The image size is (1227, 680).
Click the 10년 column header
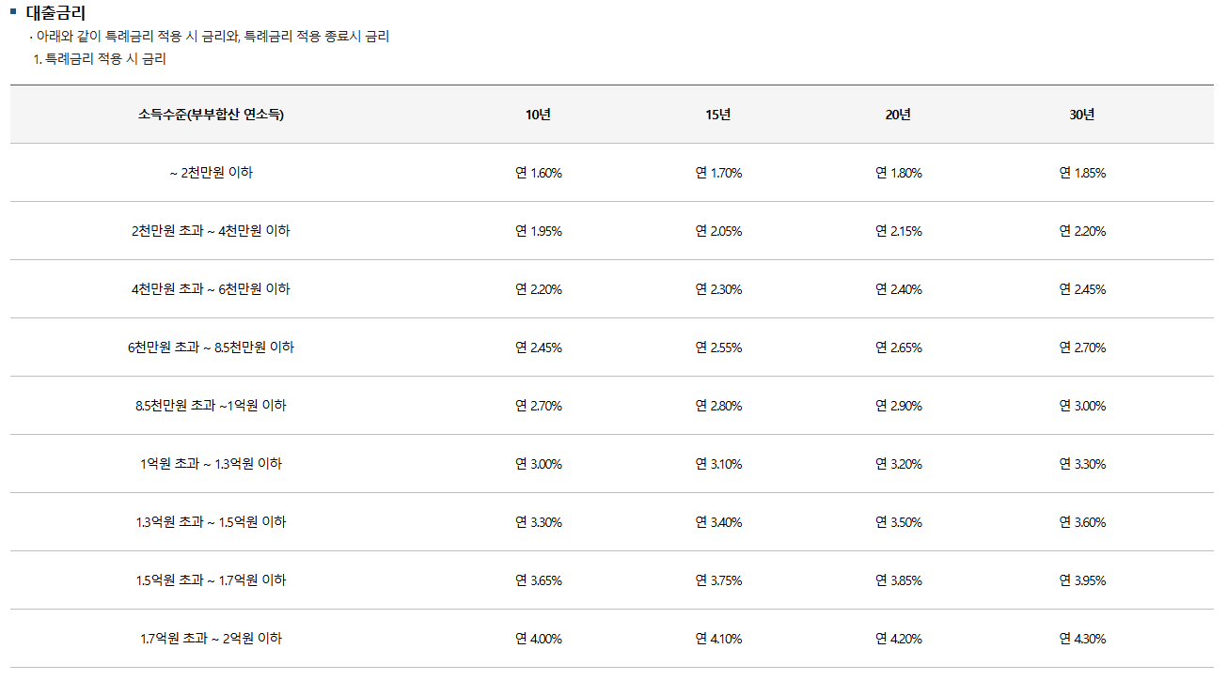click(539, 115)
